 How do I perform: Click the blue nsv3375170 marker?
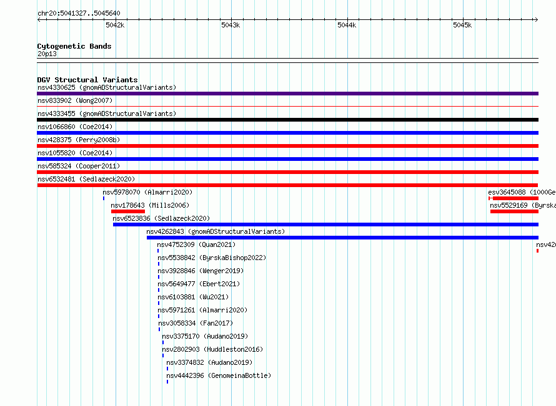click(163, 342)
